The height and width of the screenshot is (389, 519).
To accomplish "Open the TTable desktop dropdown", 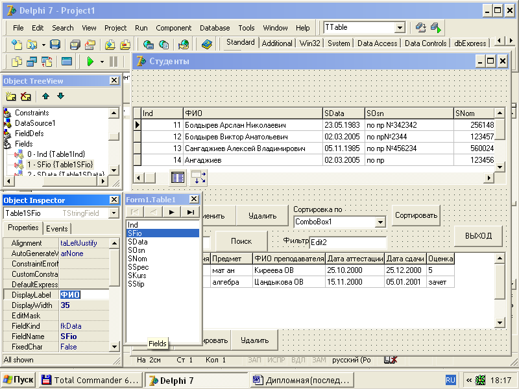I will click(400, 28).
